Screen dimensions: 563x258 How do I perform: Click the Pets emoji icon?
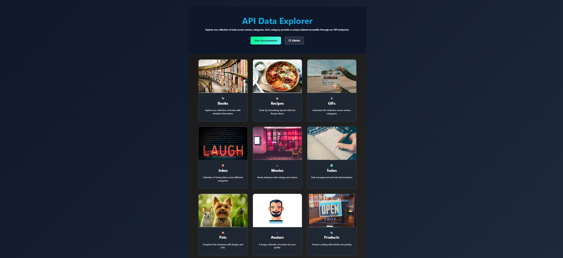223,233
